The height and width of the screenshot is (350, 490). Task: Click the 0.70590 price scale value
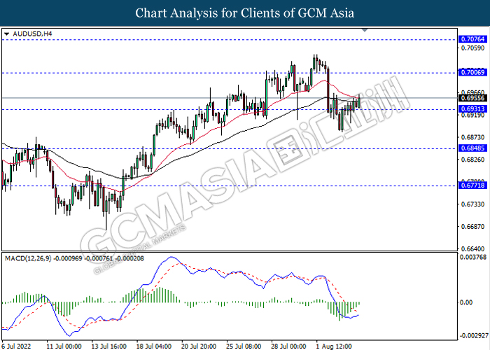473,48
